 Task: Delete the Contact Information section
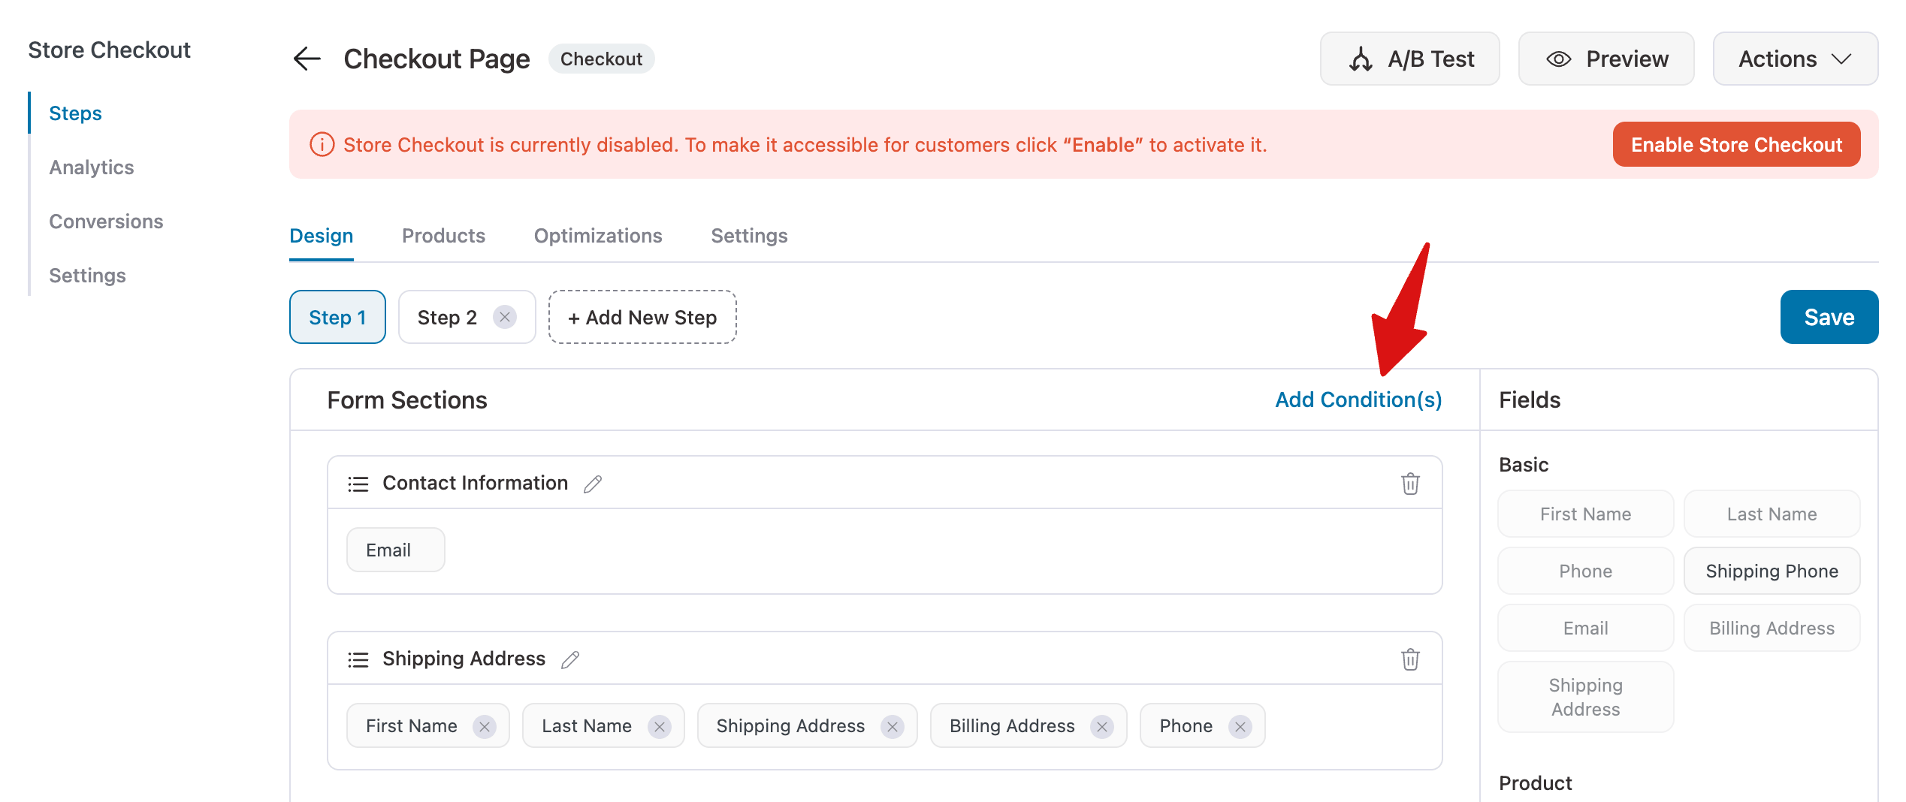point(1410,484)
